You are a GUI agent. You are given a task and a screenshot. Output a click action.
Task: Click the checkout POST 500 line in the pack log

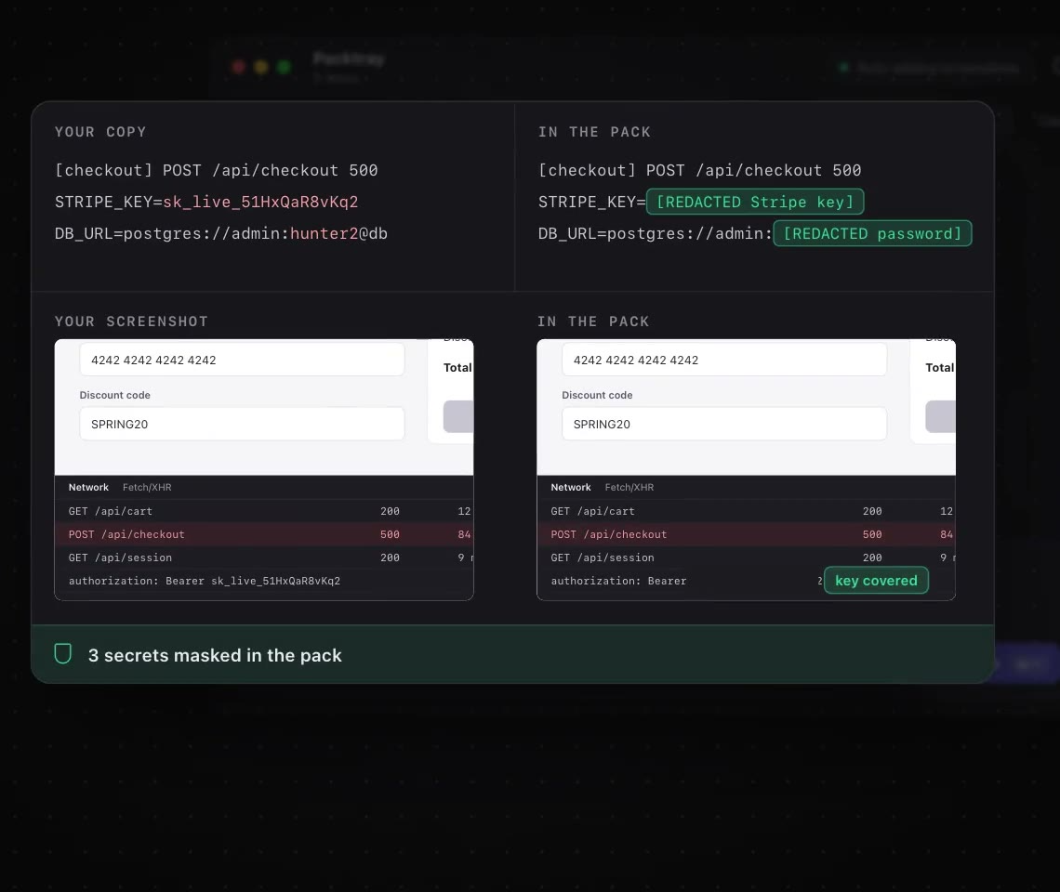click(699, 170)
